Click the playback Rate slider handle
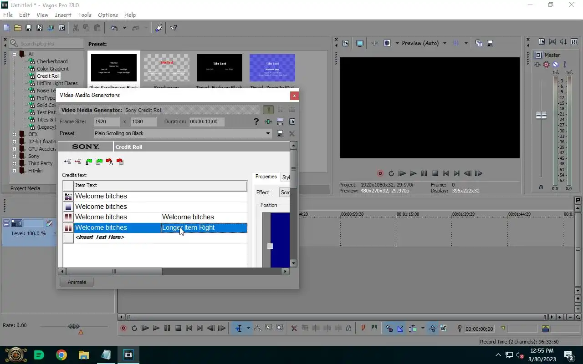 tap(74, 326)
